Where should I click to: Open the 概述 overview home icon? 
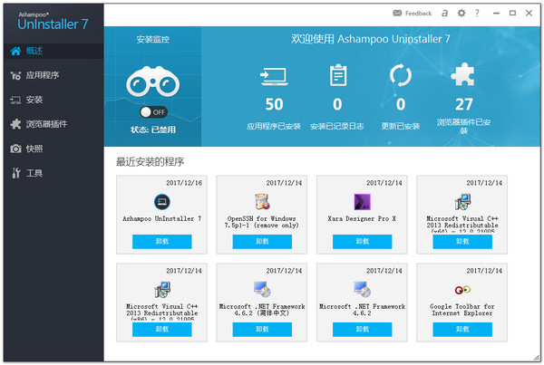click(x=15, y=52)
